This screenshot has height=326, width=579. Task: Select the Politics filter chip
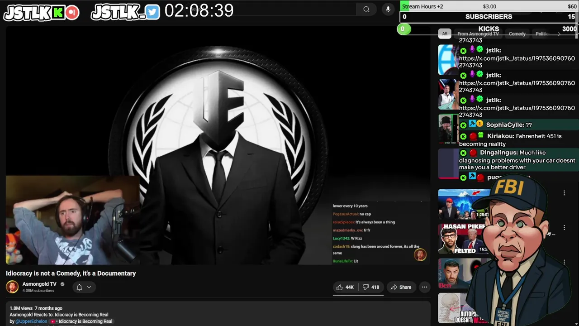click(542, 34)
